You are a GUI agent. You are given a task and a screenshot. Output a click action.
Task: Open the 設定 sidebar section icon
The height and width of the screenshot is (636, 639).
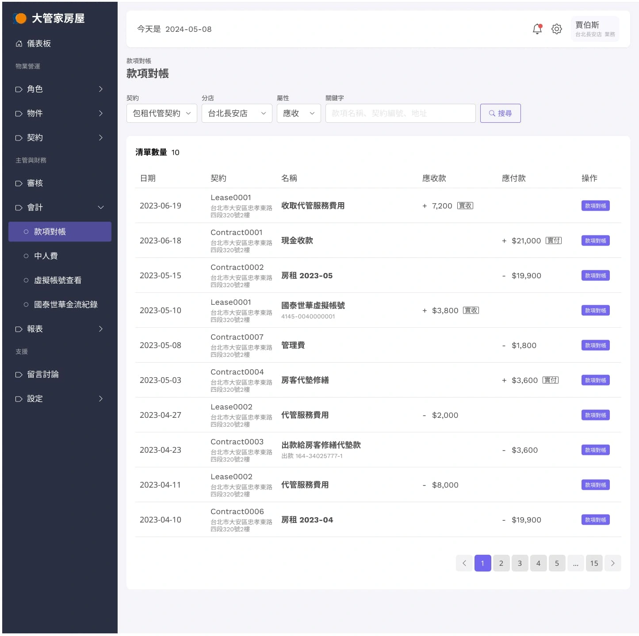(19, 399)
